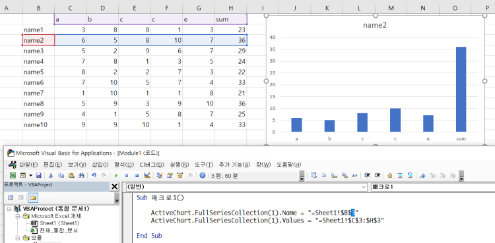The width and height of the screenshot is (495, 243).
Task: Click the Reset (stop) icon
Action: click(137, 175)
